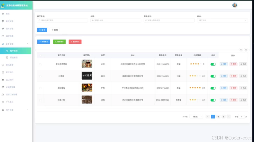This screenshot has height=142, width=254.
Task: Check the row checkbox for 老北京烤鸭店
Action: 40,64
